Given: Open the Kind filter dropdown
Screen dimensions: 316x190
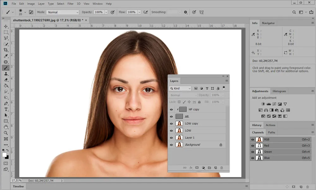Looking at the screenshot, I should (180, 88).
